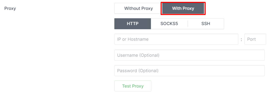Enable the With Proxy option

point(183,8)
